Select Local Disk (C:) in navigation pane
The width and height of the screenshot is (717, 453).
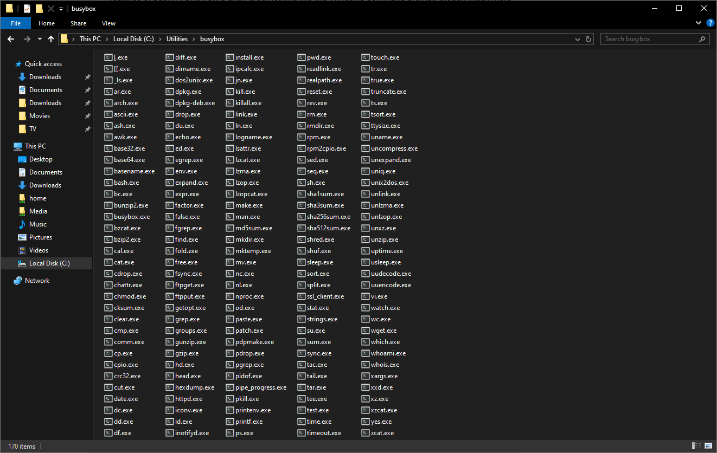tap(49, 263)
